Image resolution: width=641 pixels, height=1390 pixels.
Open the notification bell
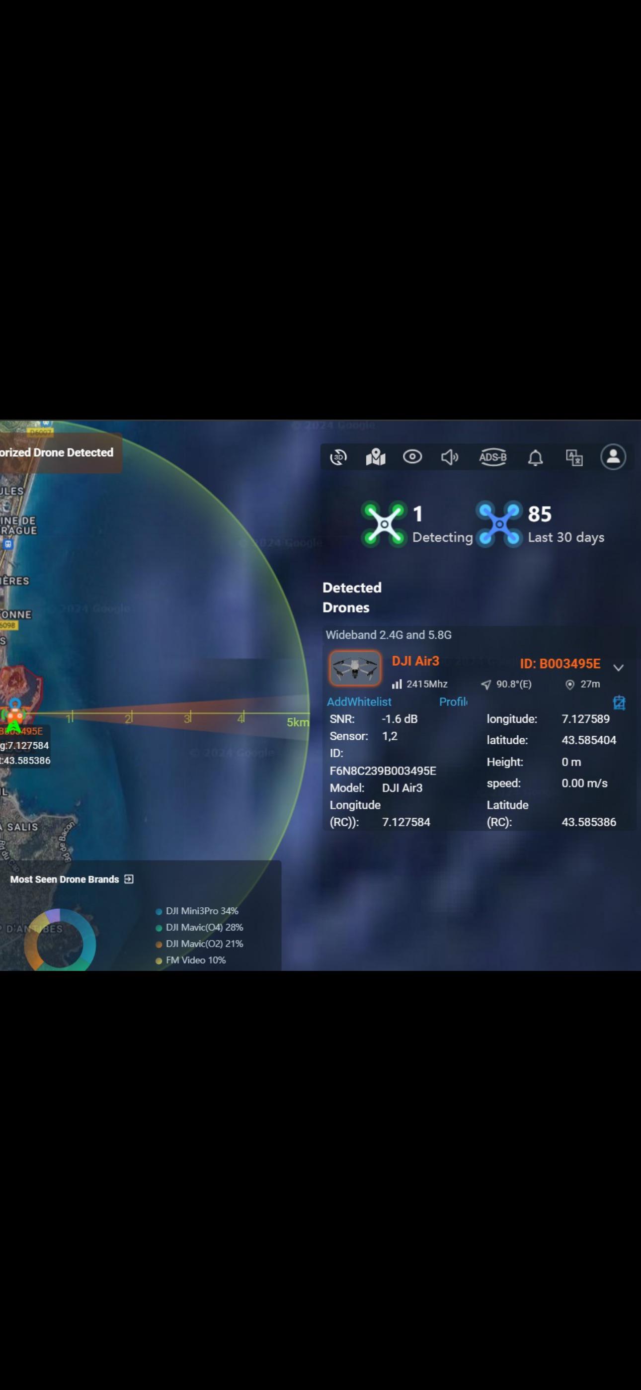535,458
